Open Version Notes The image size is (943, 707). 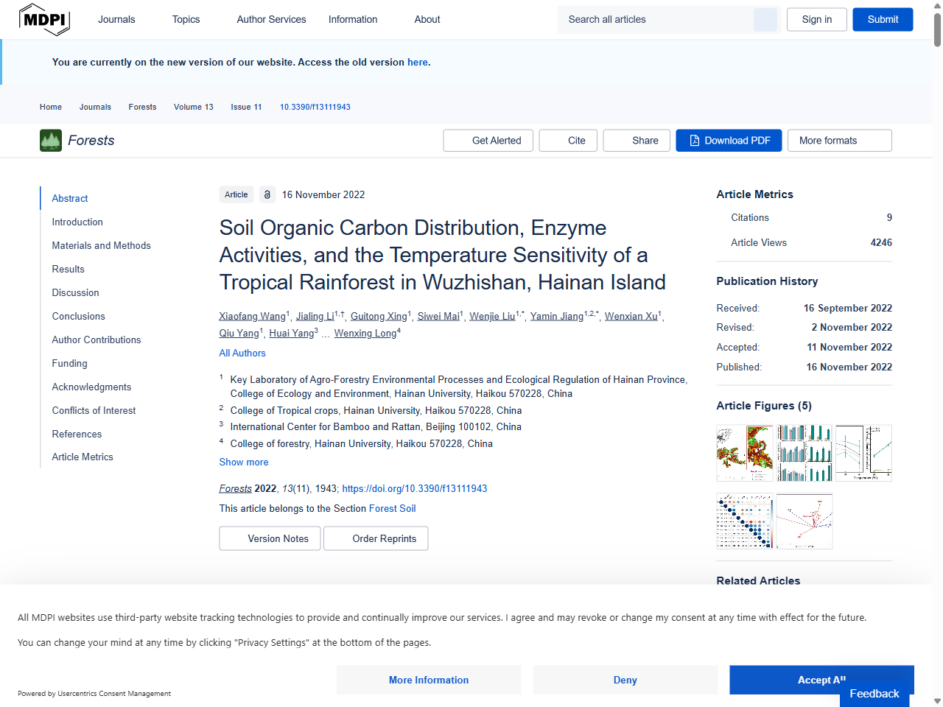tap(270, 538)
